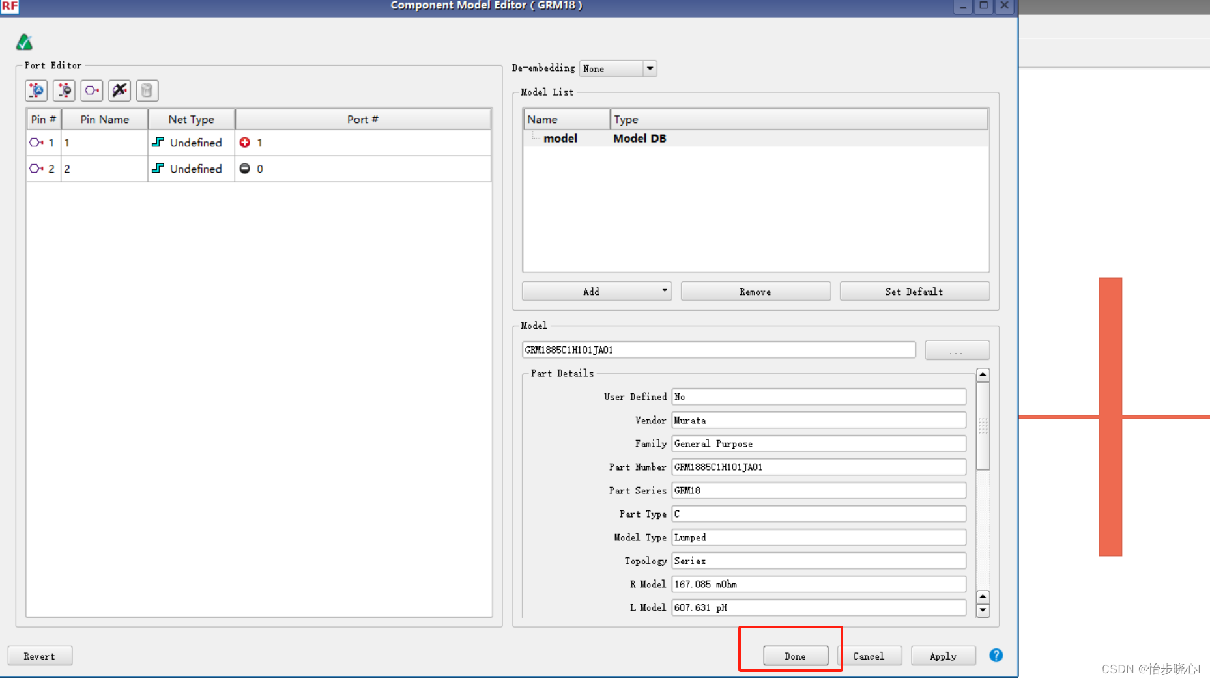Click the red vertical component shape in background canvas
The image size is (1210, 681).
tap(1110, 417)
